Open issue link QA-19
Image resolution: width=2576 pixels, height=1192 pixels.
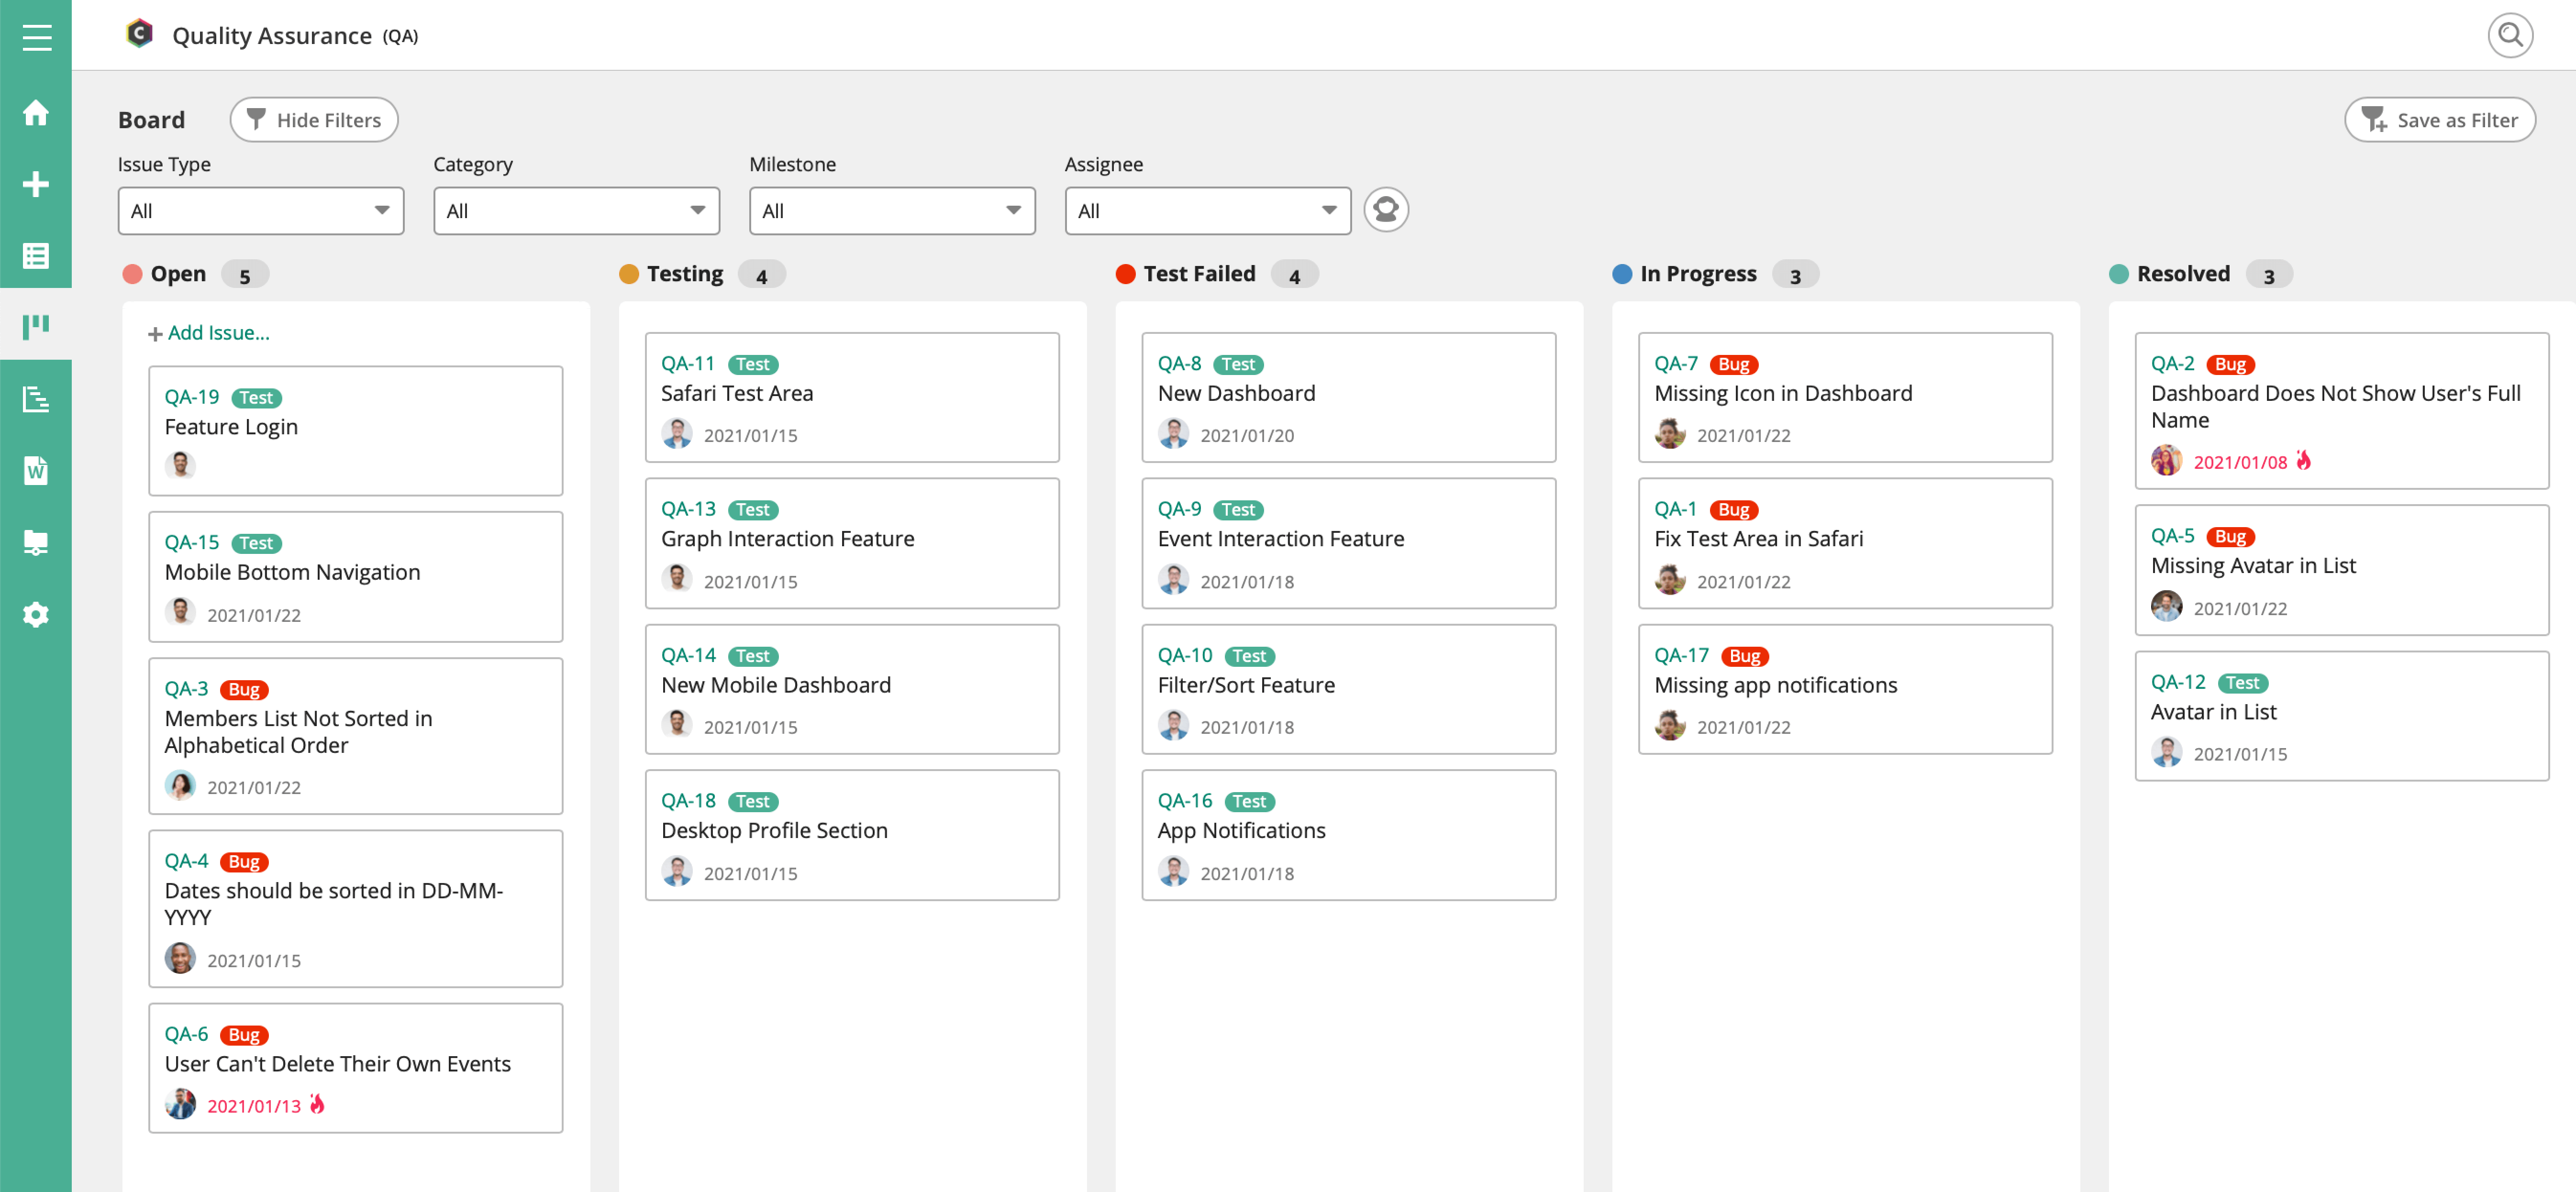(x=191, y=397)
